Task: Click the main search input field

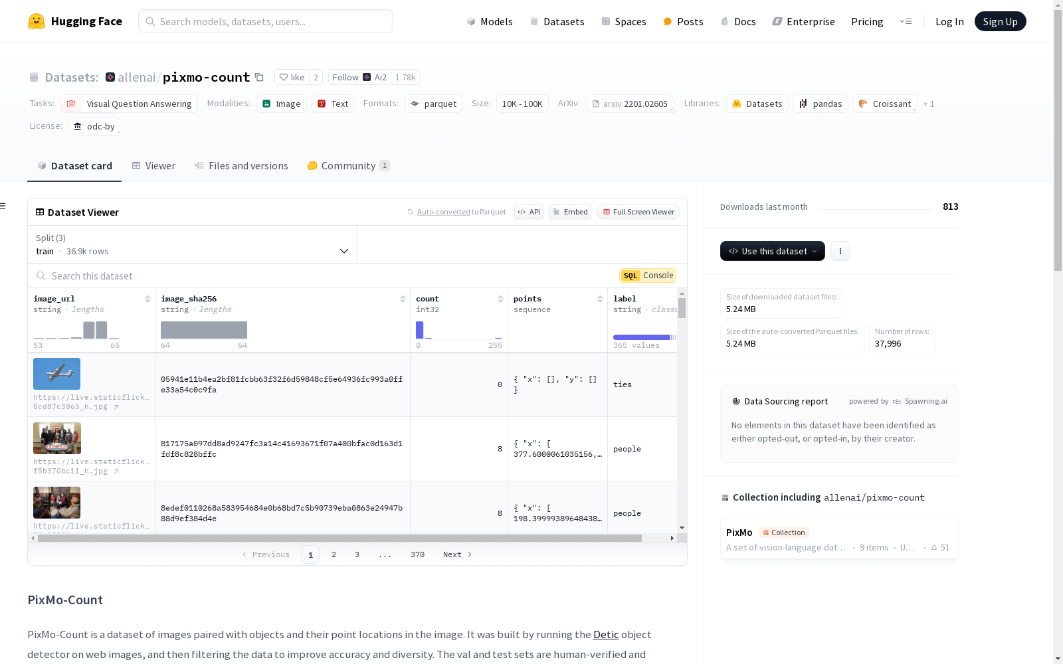Action: point(266,21)
